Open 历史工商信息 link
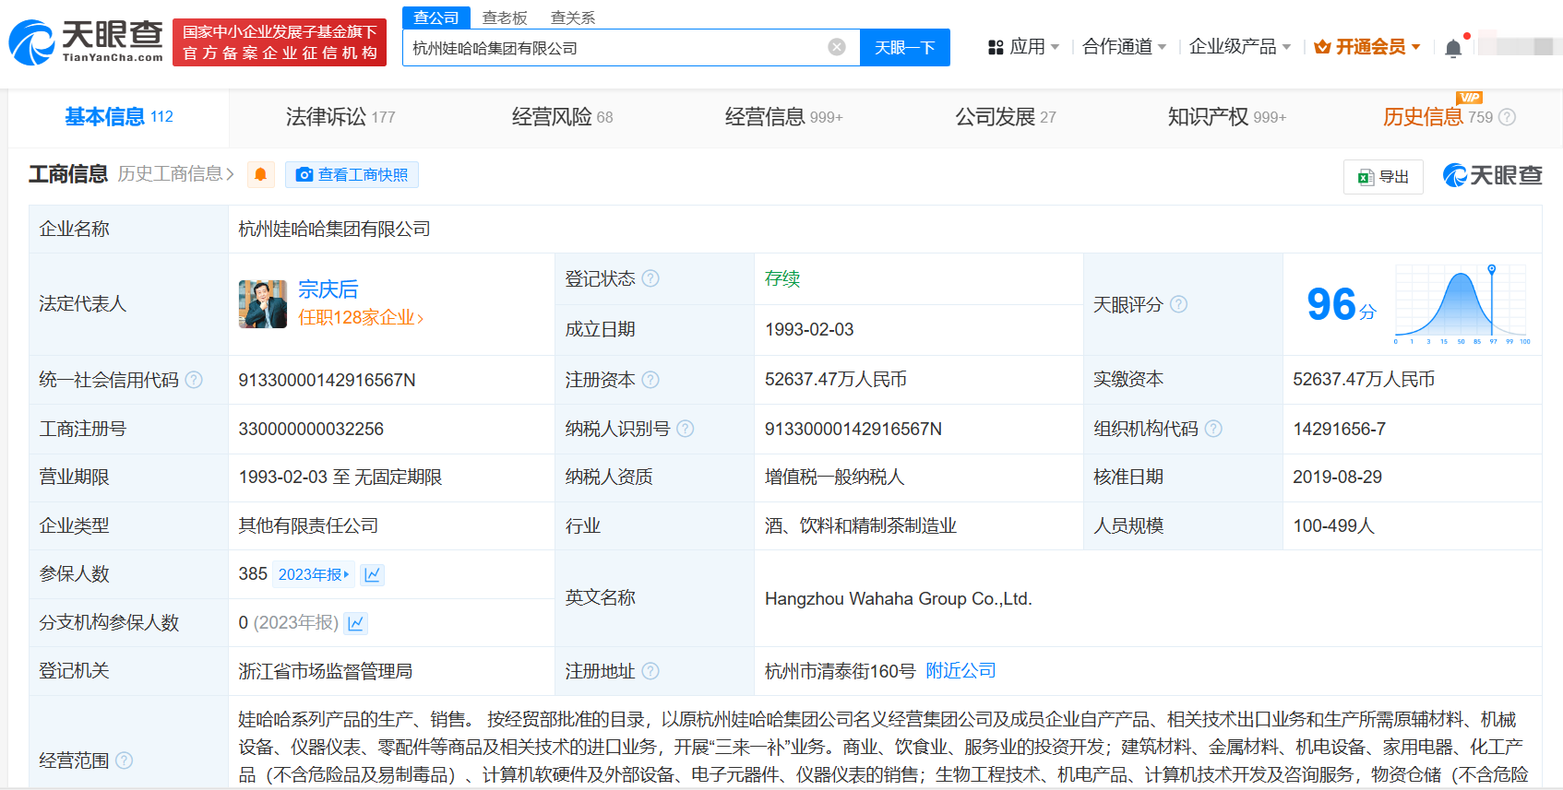The width and height of the screenshot is (1563, 790). coord(176,174)
